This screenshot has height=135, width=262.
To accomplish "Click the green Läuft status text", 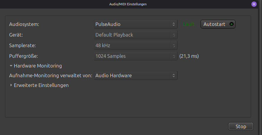I will pos(189,24).
